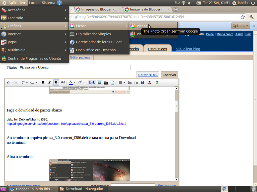Bookmark this page with the star icon

point(243,17)
